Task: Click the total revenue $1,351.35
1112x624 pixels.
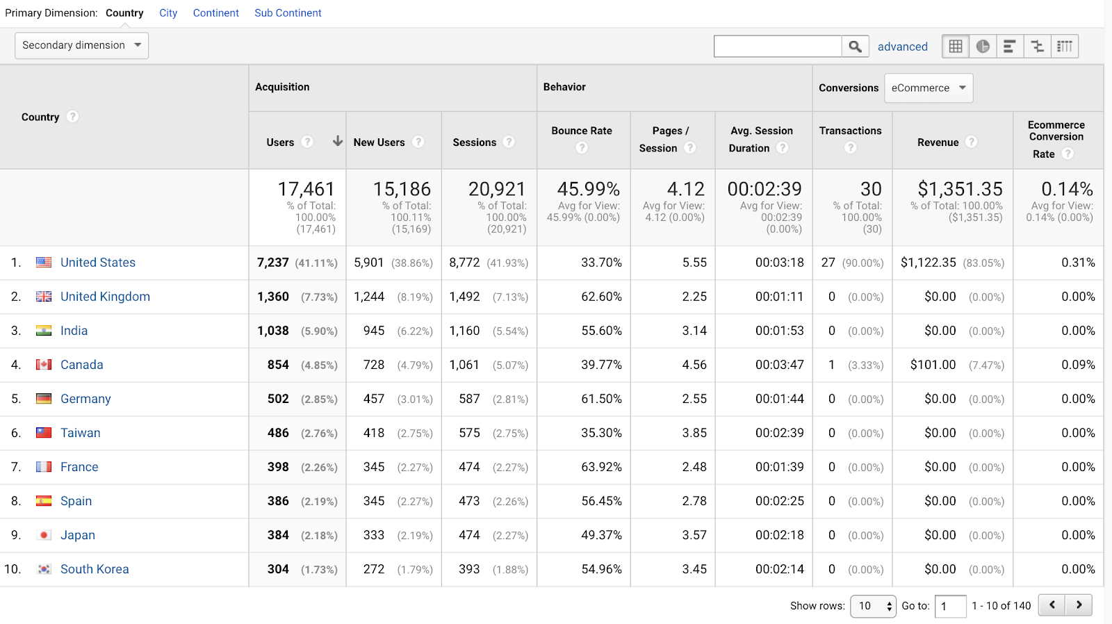Action: tap(960, 189)
